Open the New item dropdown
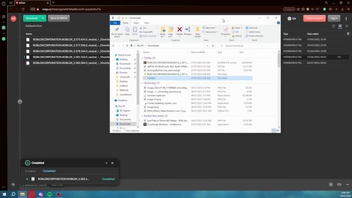Viewport: 352px width, 198px height. (210, 28)
